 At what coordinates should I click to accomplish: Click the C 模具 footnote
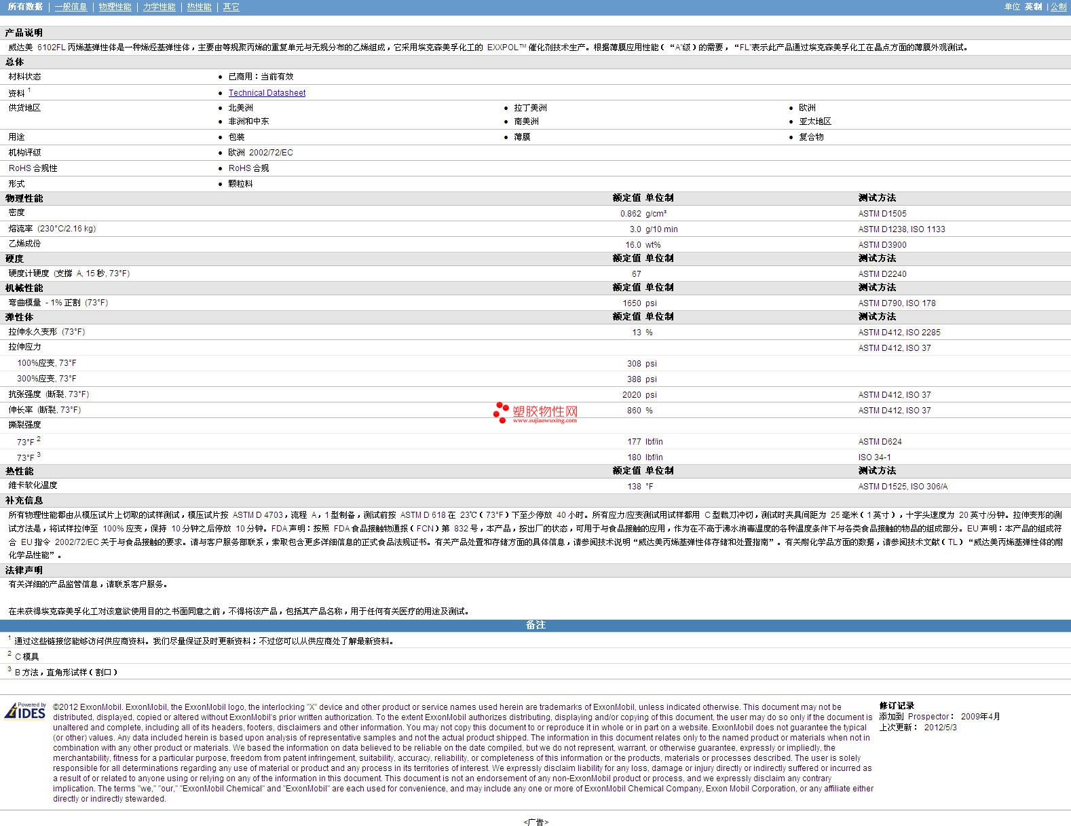[26, 657]
